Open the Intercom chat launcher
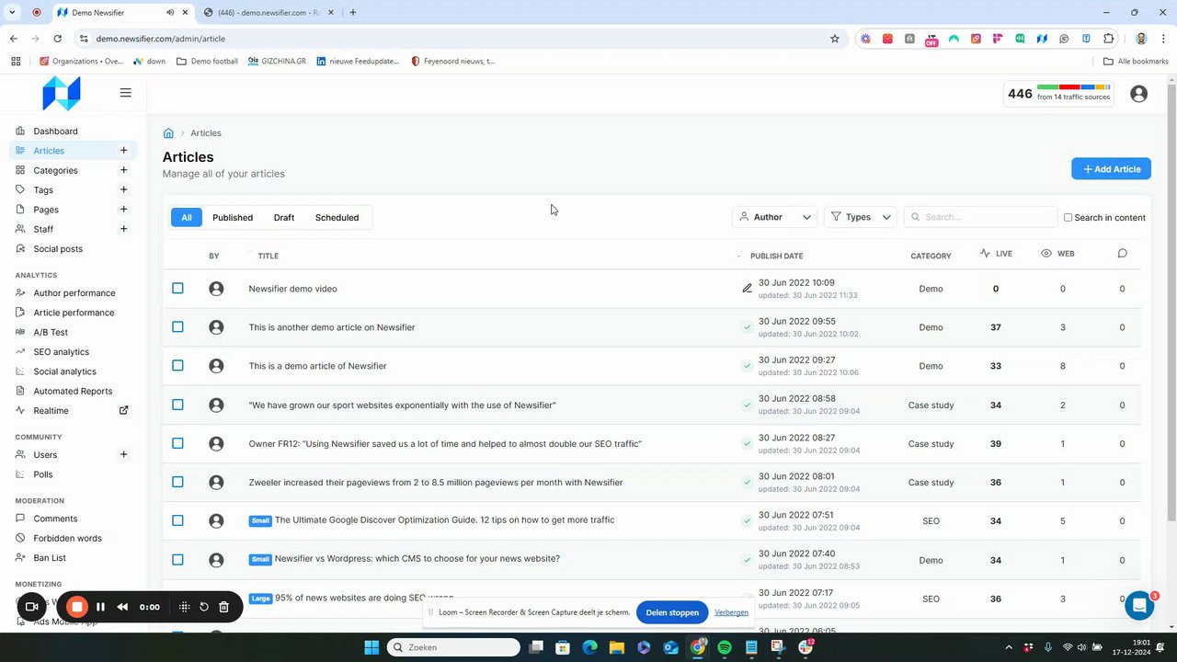This screenshot has width=1177, height=662. [x=1139, y=606]
